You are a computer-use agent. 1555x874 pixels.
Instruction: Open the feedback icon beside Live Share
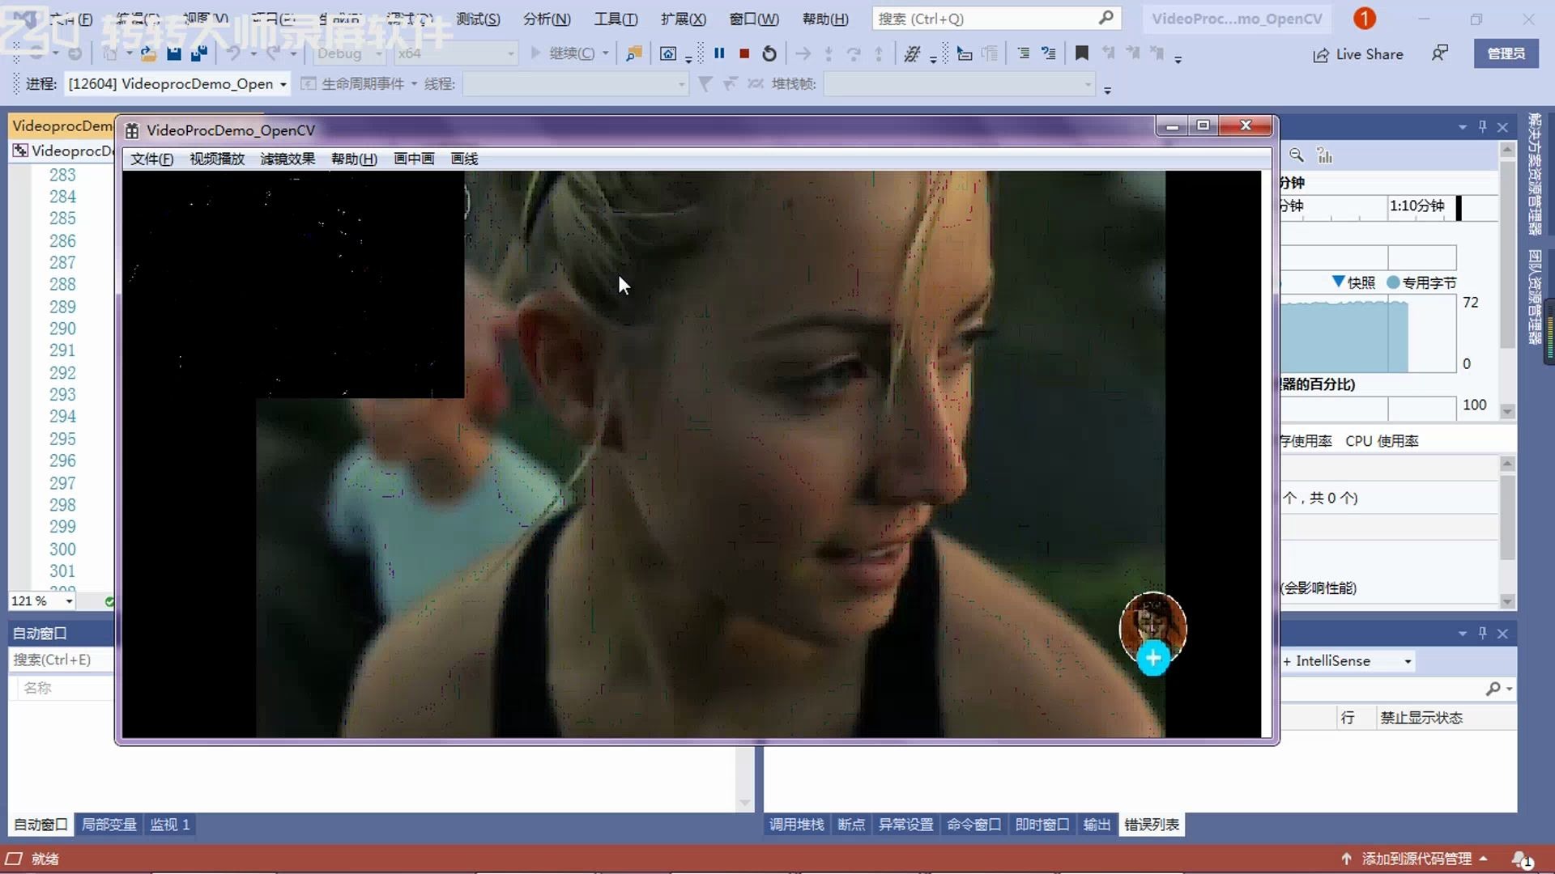coord(1439,53)
